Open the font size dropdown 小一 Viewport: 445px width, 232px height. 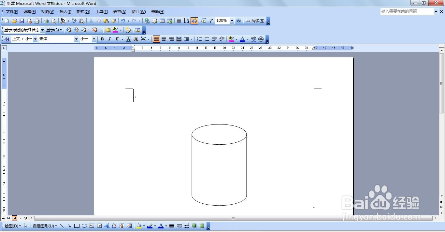pos(94,39)
